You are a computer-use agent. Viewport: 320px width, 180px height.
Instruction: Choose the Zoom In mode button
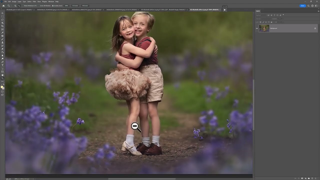tap(15, 5)
